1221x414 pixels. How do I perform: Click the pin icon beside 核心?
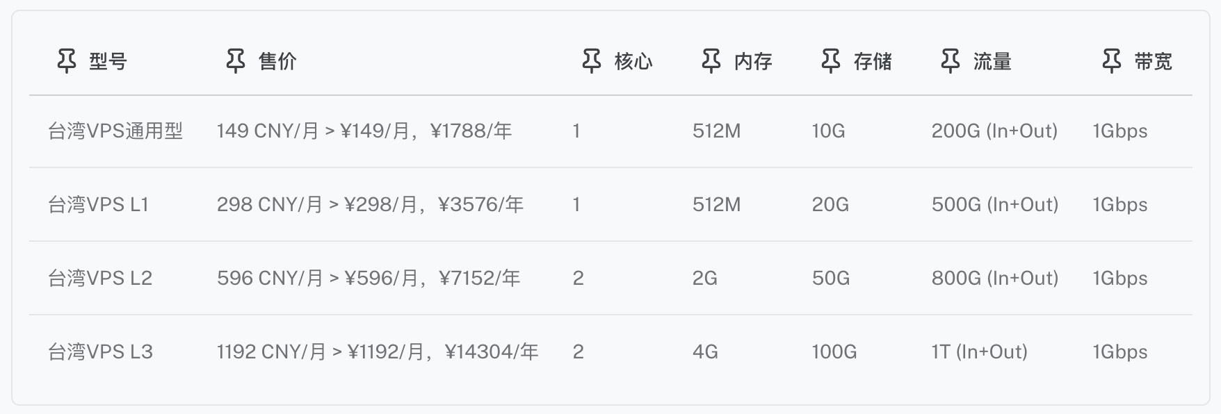(592, 61)
